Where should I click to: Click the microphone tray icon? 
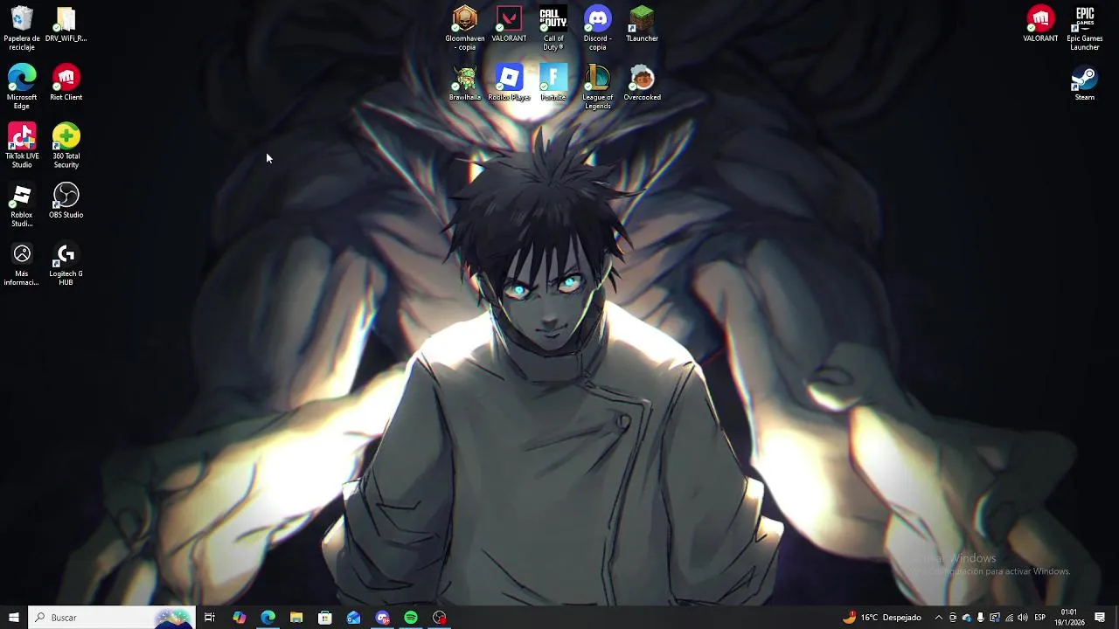[x=981, y=618]
